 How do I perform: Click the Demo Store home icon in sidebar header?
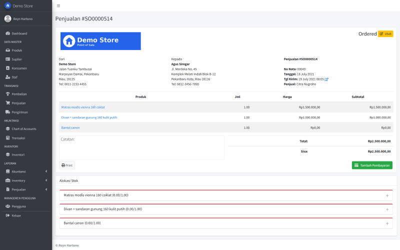tap(7, 5)
